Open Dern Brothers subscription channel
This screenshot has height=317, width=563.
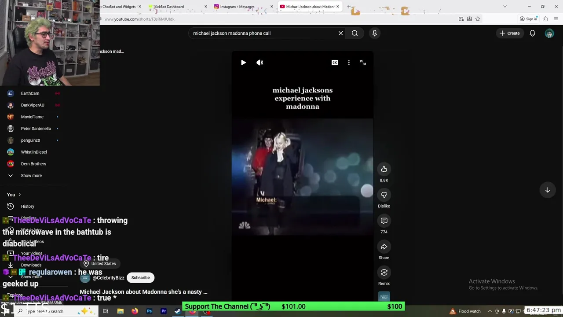tap(33, 164)
